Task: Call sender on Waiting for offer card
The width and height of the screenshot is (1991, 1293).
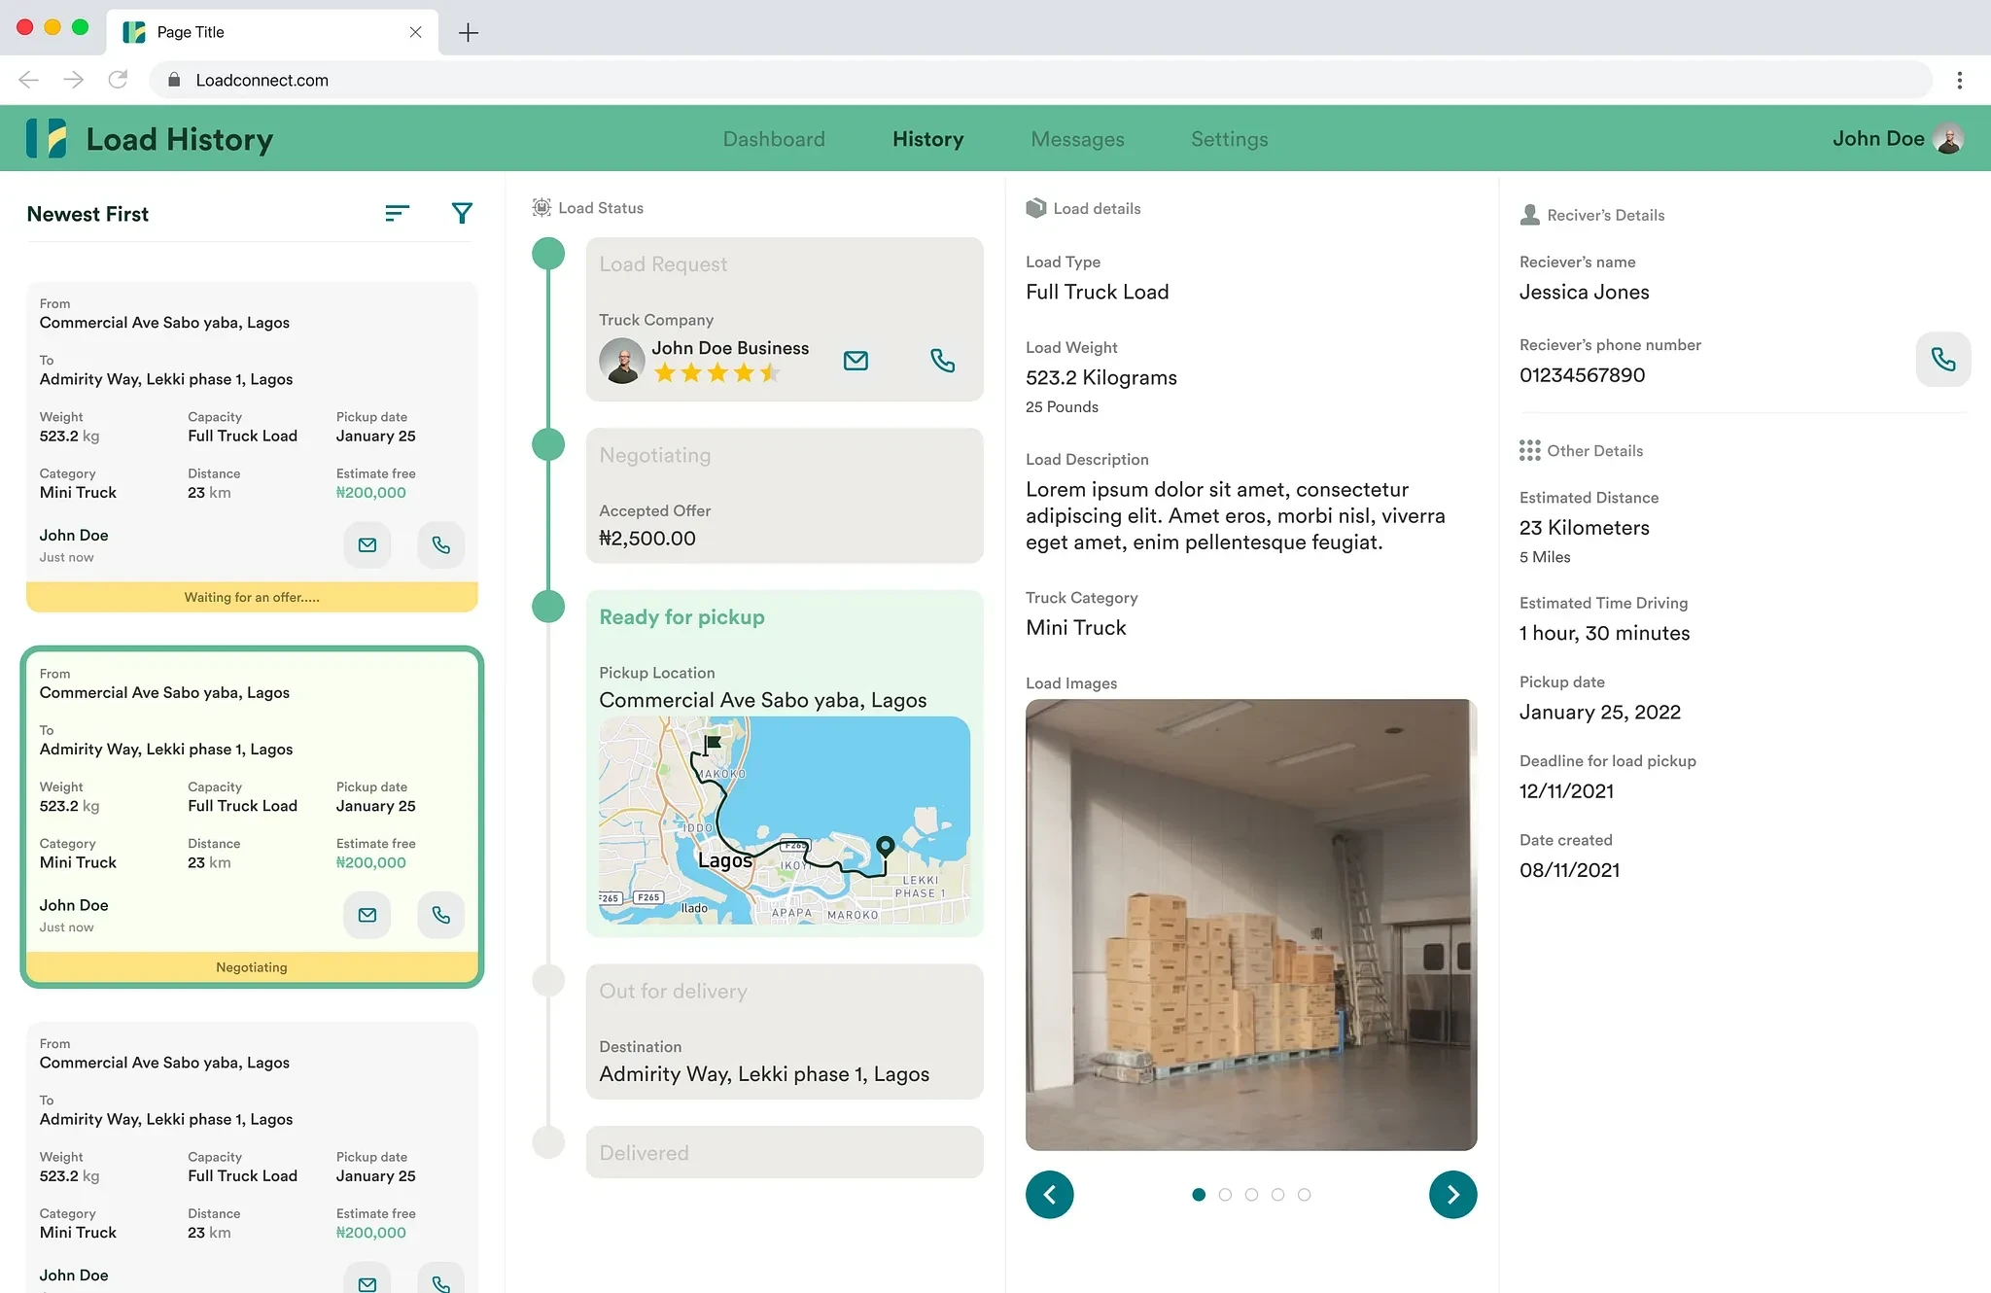Action: (440, 545)
